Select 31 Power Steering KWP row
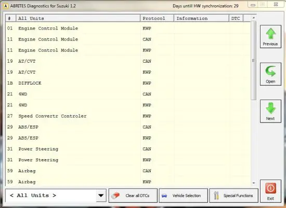This screenshot has width=286, height=208. point(128,160)
